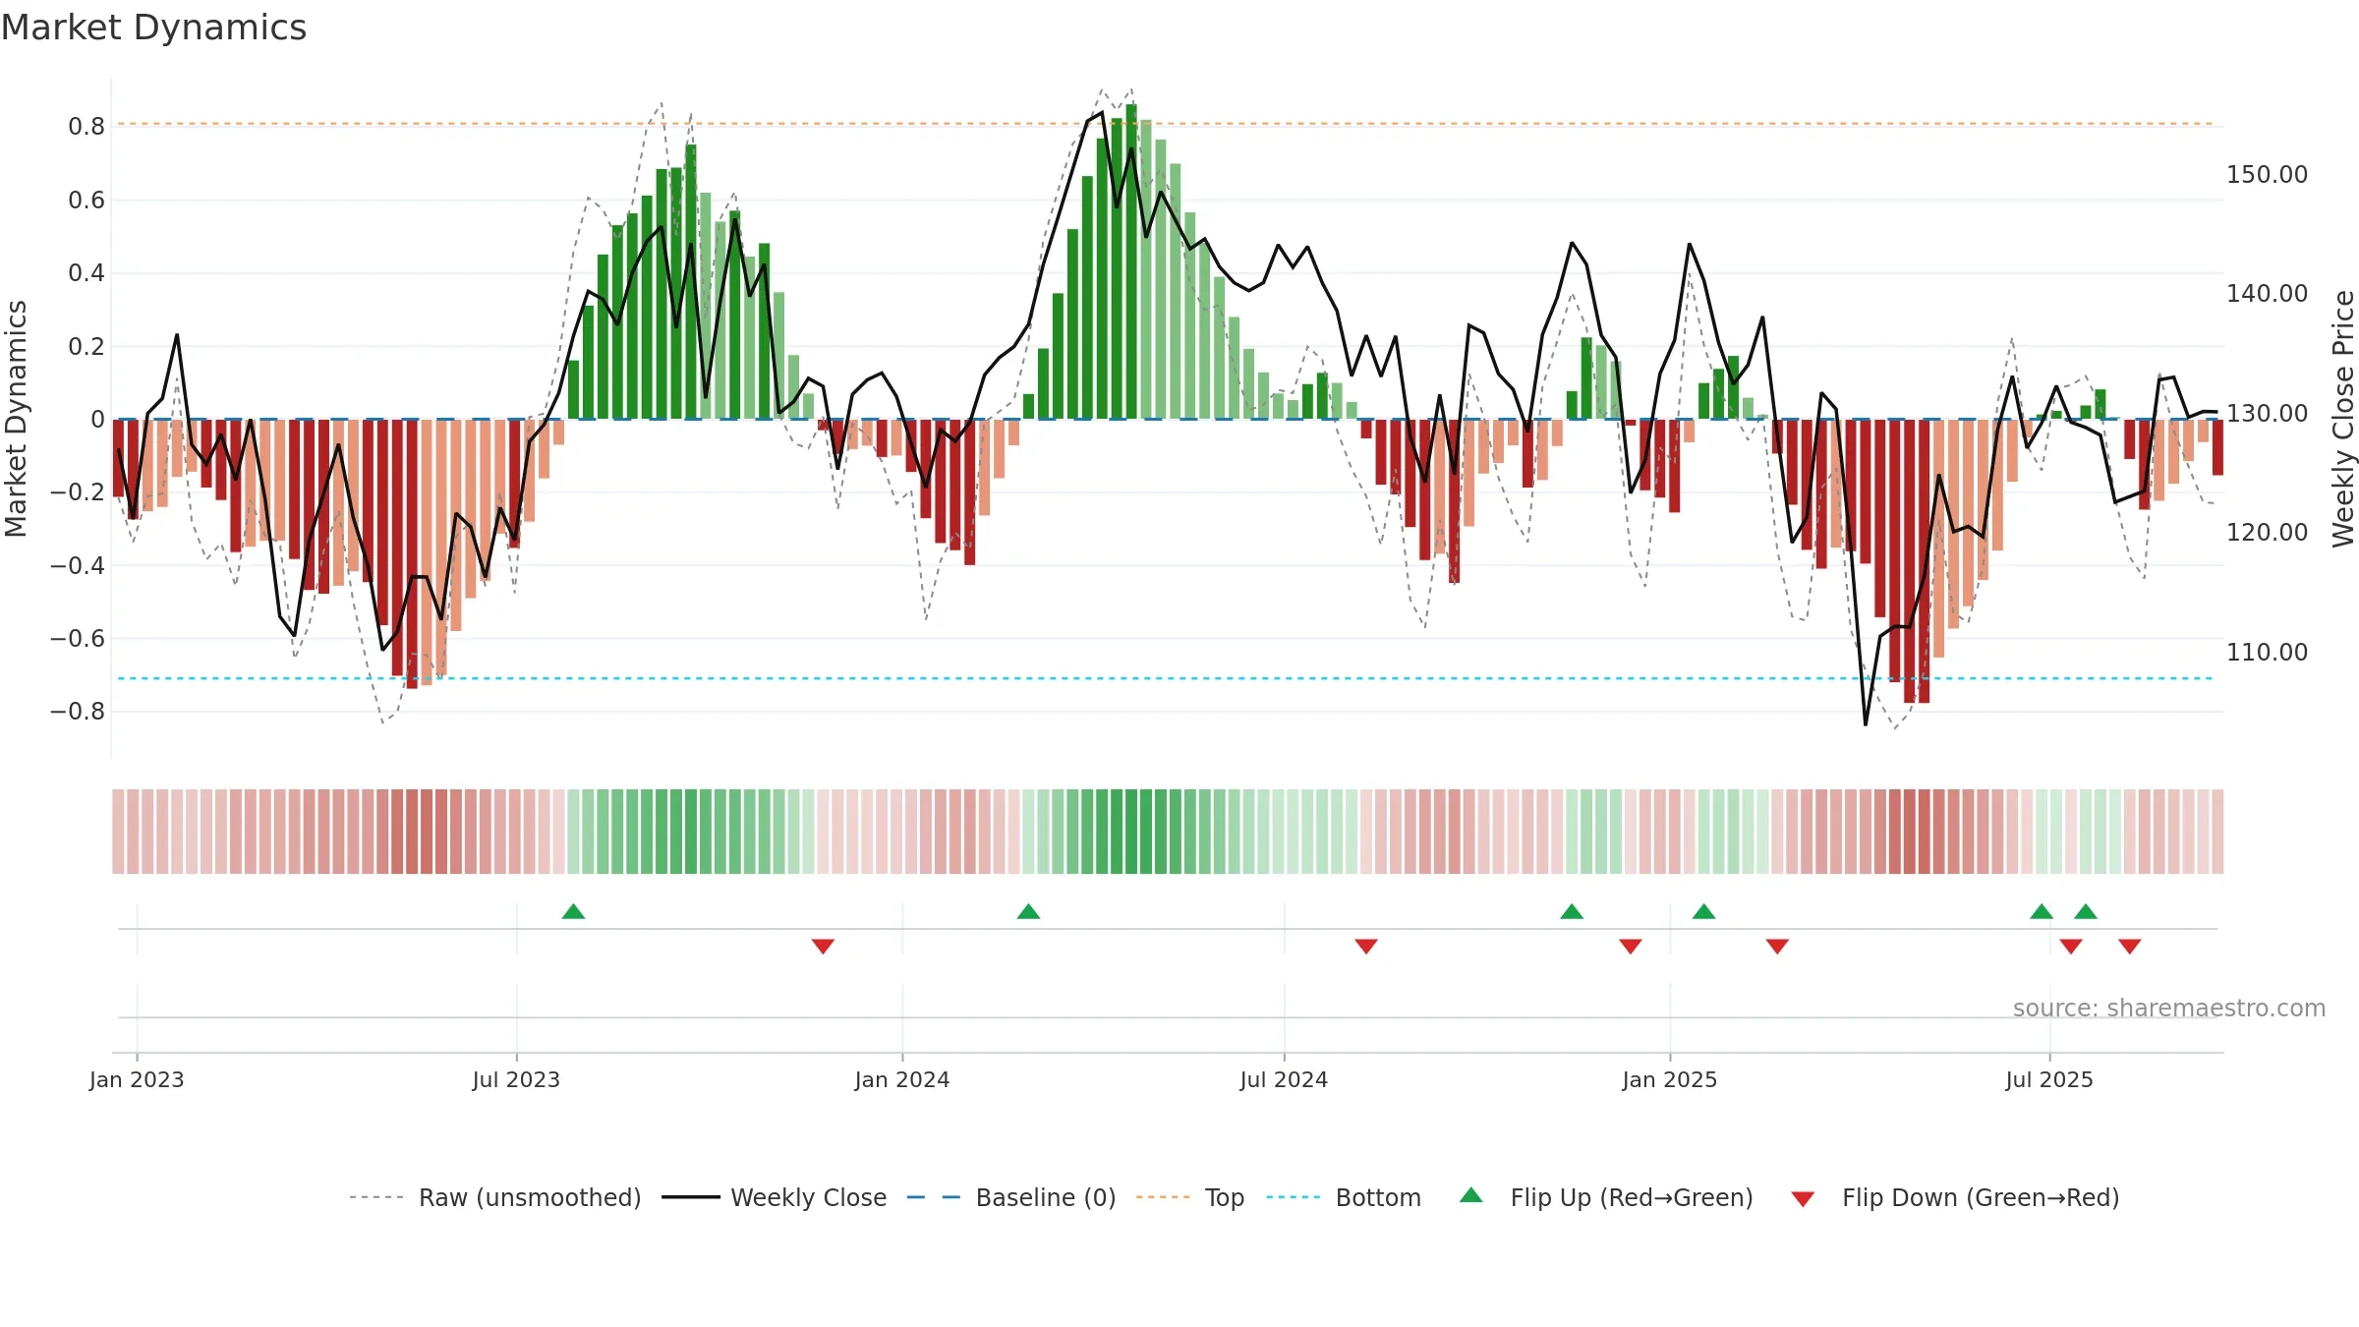
Task: Click the 130.00 price axis value
Action: tap(2268, 414)
